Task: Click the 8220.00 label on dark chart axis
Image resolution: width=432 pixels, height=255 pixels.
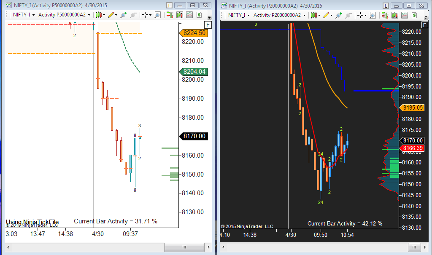Action: (412, 32)
